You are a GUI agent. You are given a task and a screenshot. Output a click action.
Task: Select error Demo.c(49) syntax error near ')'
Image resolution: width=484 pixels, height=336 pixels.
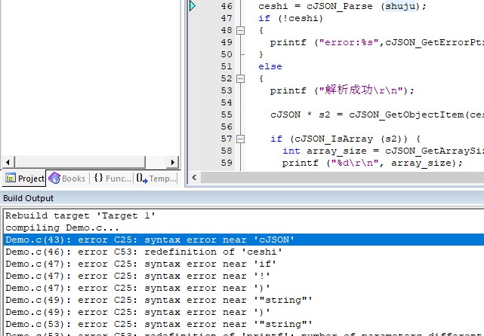point(244,312)
